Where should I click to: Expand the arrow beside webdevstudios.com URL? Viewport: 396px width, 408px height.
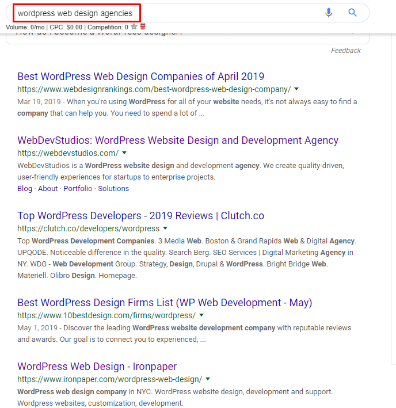(x=124, y=152)
